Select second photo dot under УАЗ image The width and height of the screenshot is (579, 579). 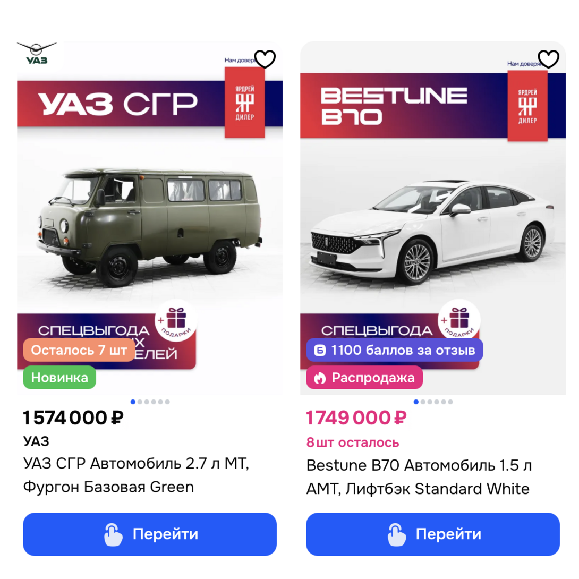click(140, 402)
